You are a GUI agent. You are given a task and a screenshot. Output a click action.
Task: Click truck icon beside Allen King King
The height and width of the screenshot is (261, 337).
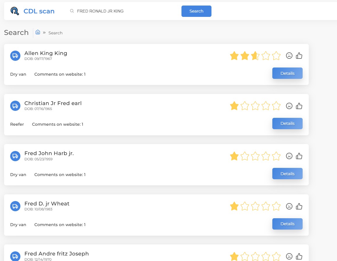[x=15, y=56]
